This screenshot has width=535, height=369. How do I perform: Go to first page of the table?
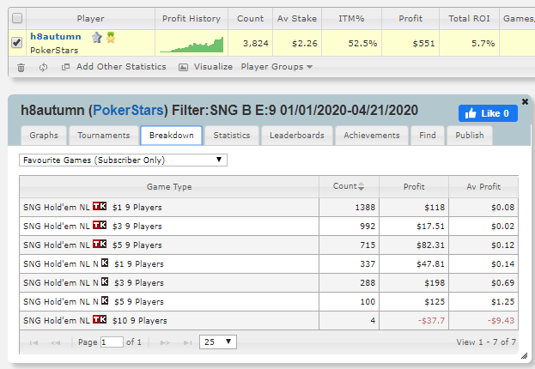(x=33, y=342)
